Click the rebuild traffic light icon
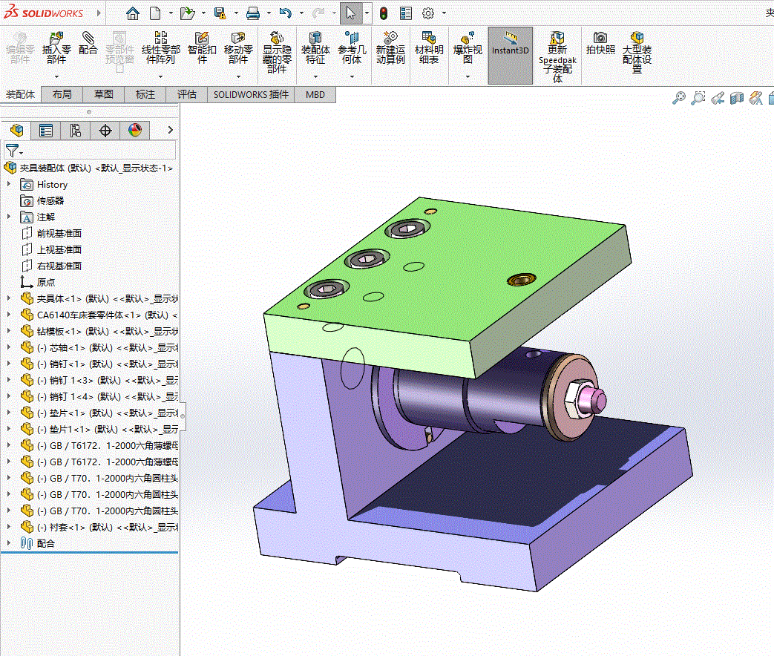774x656 pixels. pyautogui.click(x=384, y=13)
